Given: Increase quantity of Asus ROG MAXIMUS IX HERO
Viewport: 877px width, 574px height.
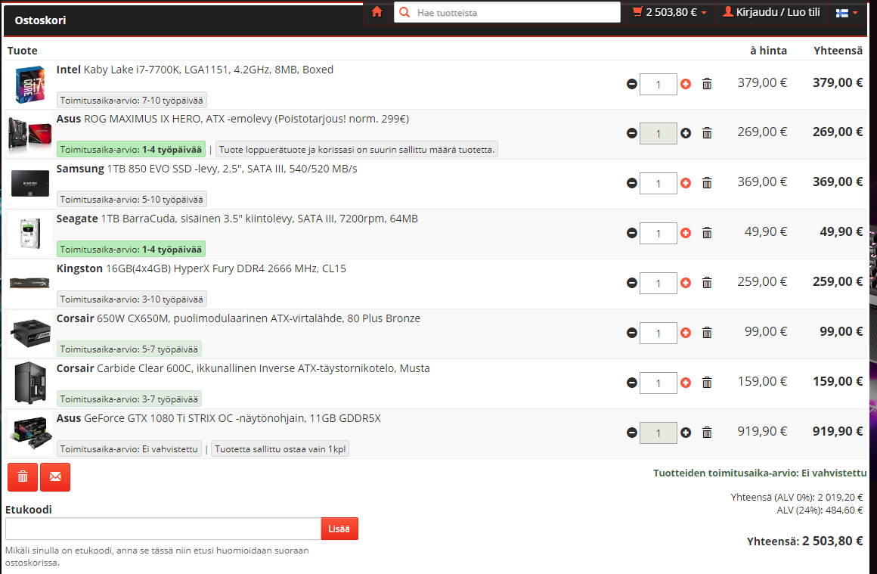Looking at the screenshot, I should [686, 133].
